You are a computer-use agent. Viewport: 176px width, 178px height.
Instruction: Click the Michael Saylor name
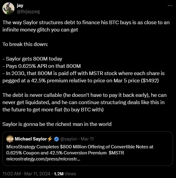31,139
